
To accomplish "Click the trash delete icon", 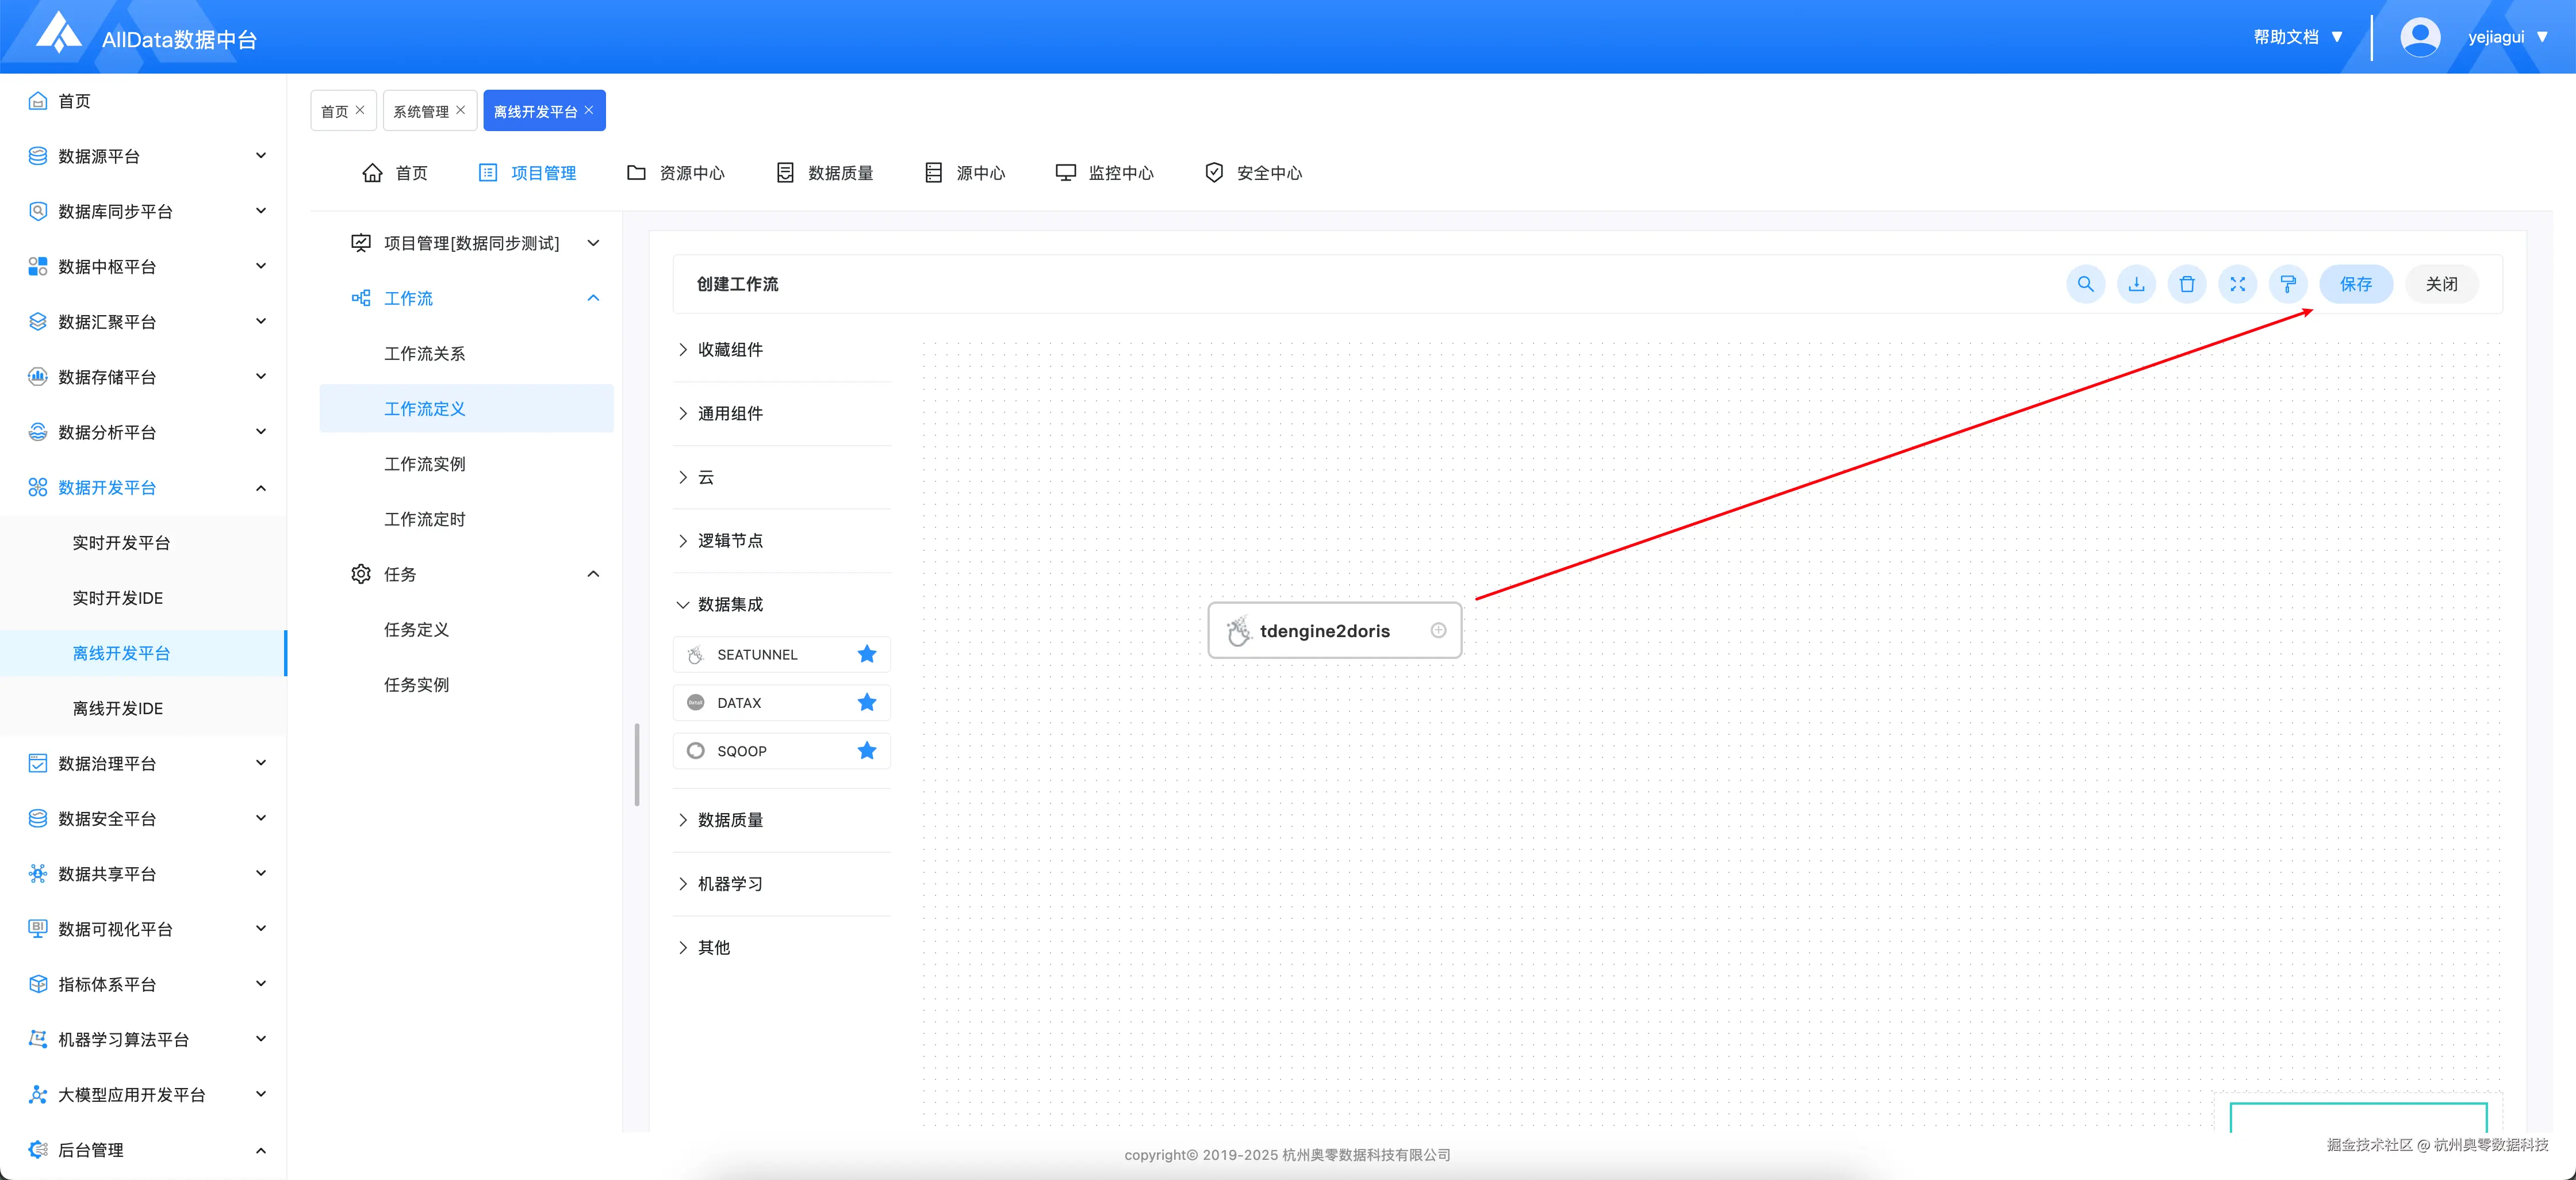I will click(x=2187, y=284).
